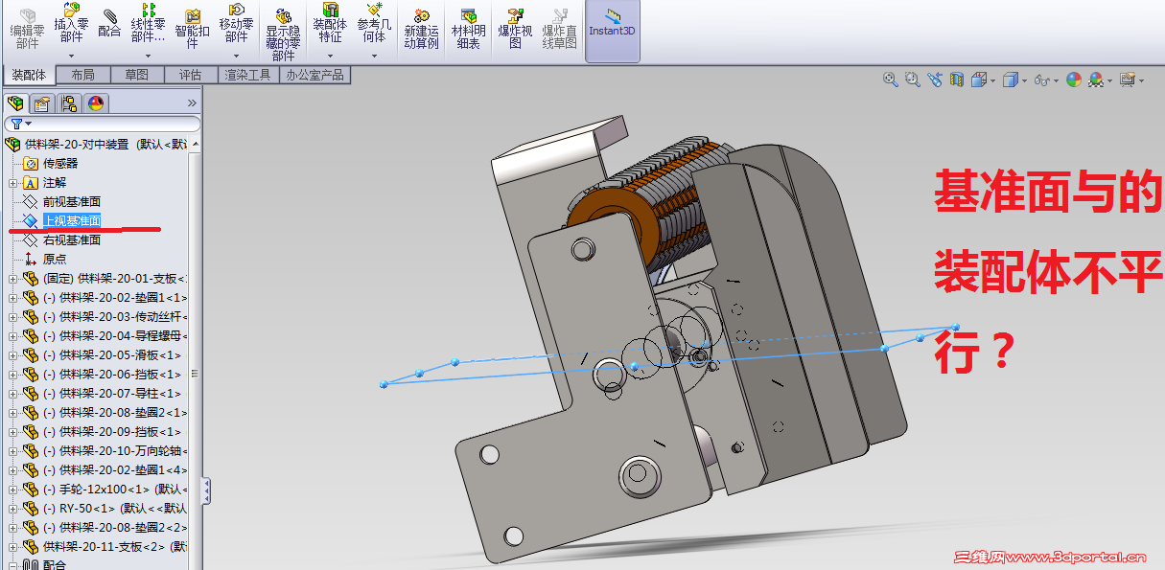The width and height of the screenshot is (1165, 570).
Task: Click the Previous View icon
Action: (x=936, y=80)
